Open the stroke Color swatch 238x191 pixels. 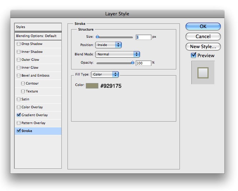pyautogui.click(x=92, y=86)
